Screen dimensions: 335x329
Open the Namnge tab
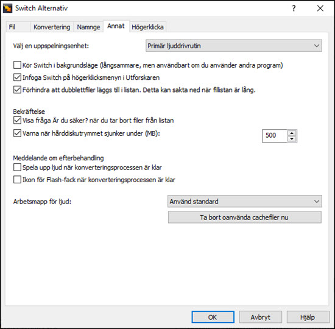(x=88, y=27)
